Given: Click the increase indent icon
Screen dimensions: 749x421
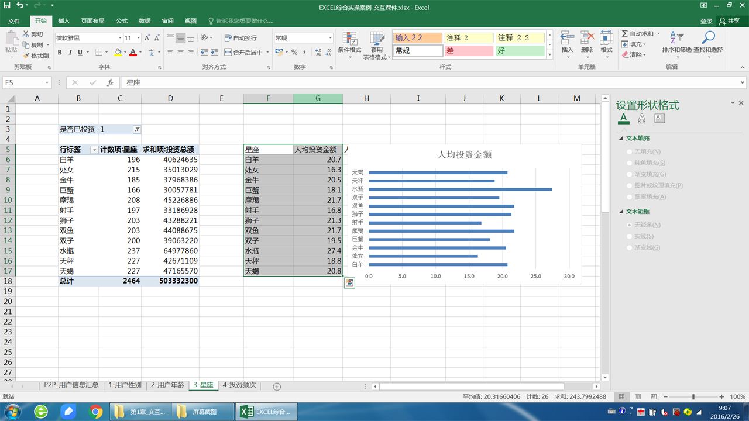Looking at the screenshot, I should click(215, 53).
